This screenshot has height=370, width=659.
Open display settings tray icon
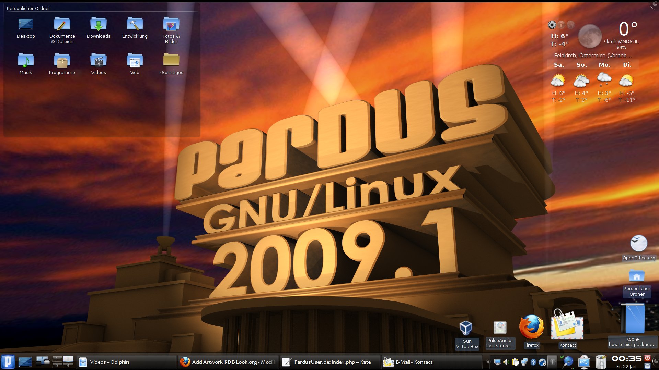[x=497, y=362]
